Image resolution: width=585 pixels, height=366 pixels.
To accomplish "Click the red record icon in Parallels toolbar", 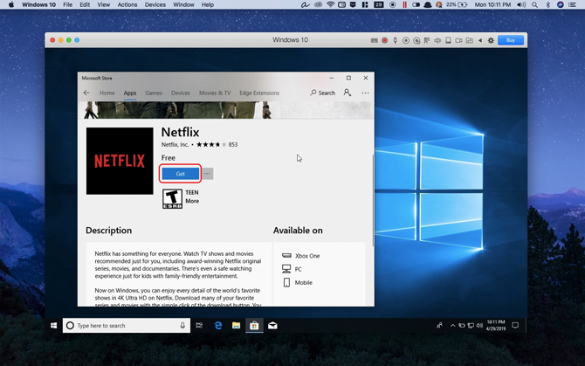I will click(385, 40).
